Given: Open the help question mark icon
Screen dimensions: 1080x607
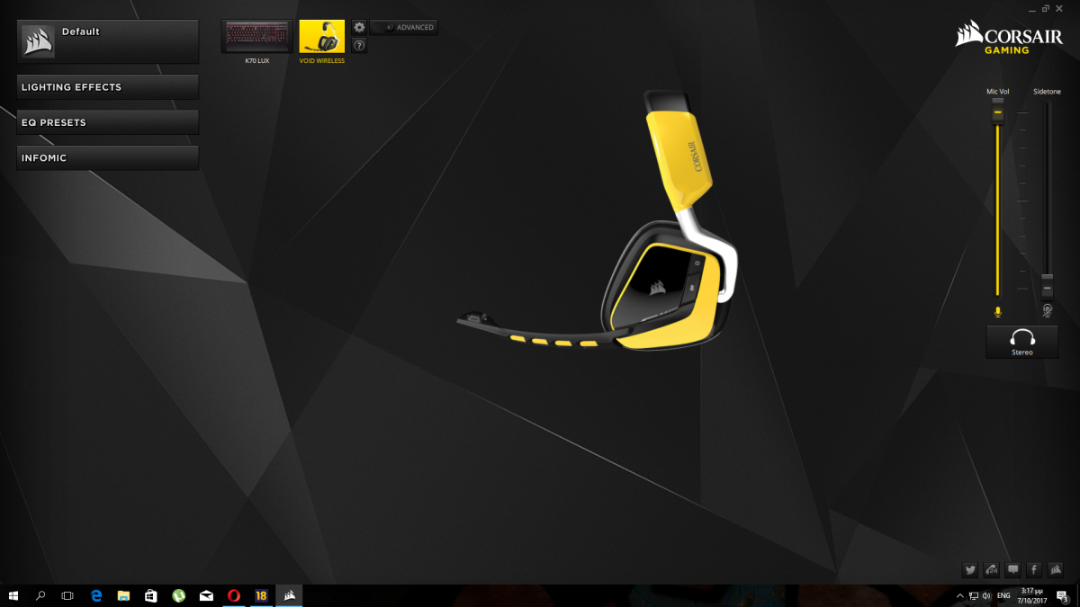Looking at the screenshot, I should (x=359, y=45).
